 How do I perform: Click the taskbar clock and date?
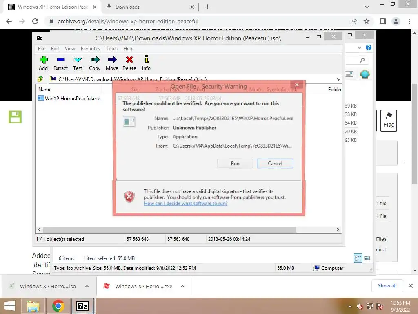[400, 306]
